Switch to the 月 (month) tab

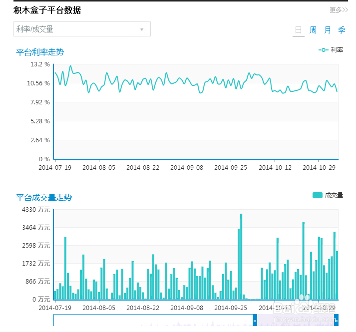pos(327,30)
